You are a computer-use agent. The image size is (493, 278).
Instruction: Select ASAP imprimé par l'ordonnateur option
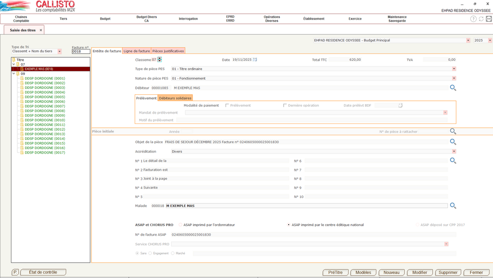(x=181, y=225)
